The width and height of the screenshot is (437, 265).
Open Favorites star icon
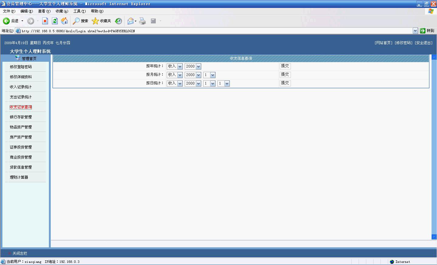(95, 21)
